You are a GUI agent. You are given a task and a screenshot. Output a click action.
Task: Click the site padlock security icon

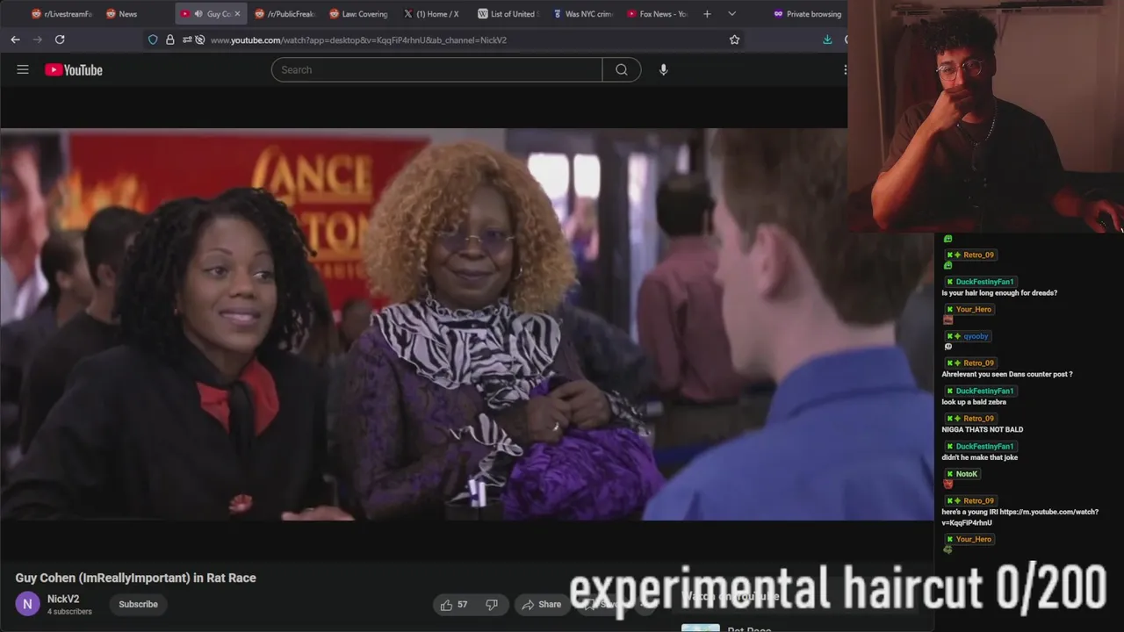[x=169, y=39]
